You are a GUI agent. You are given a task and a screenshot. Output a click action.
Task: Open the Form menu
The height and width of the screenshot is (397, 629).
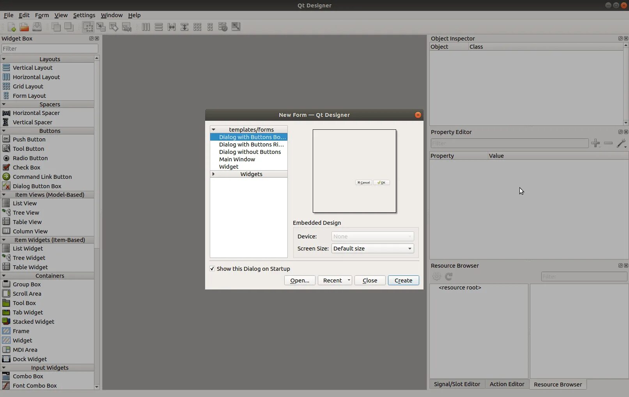tap(42, 15)
